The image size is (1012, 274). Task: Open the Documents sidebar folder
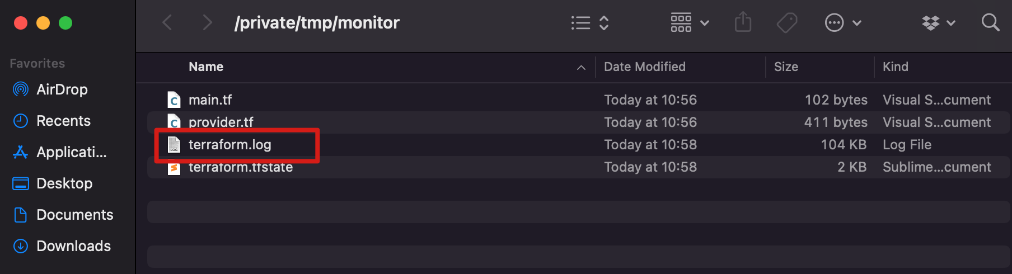click(x=74, y=215)
